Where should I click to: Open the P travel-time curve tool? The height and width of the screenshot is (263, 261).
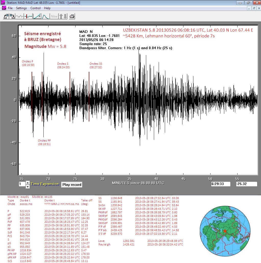37,17
